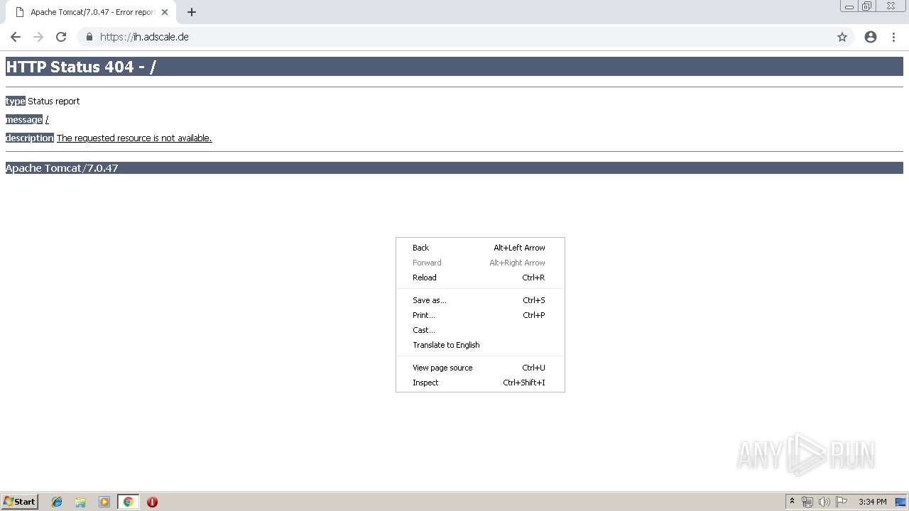Restore down the Chrome window

click(867, 6)
